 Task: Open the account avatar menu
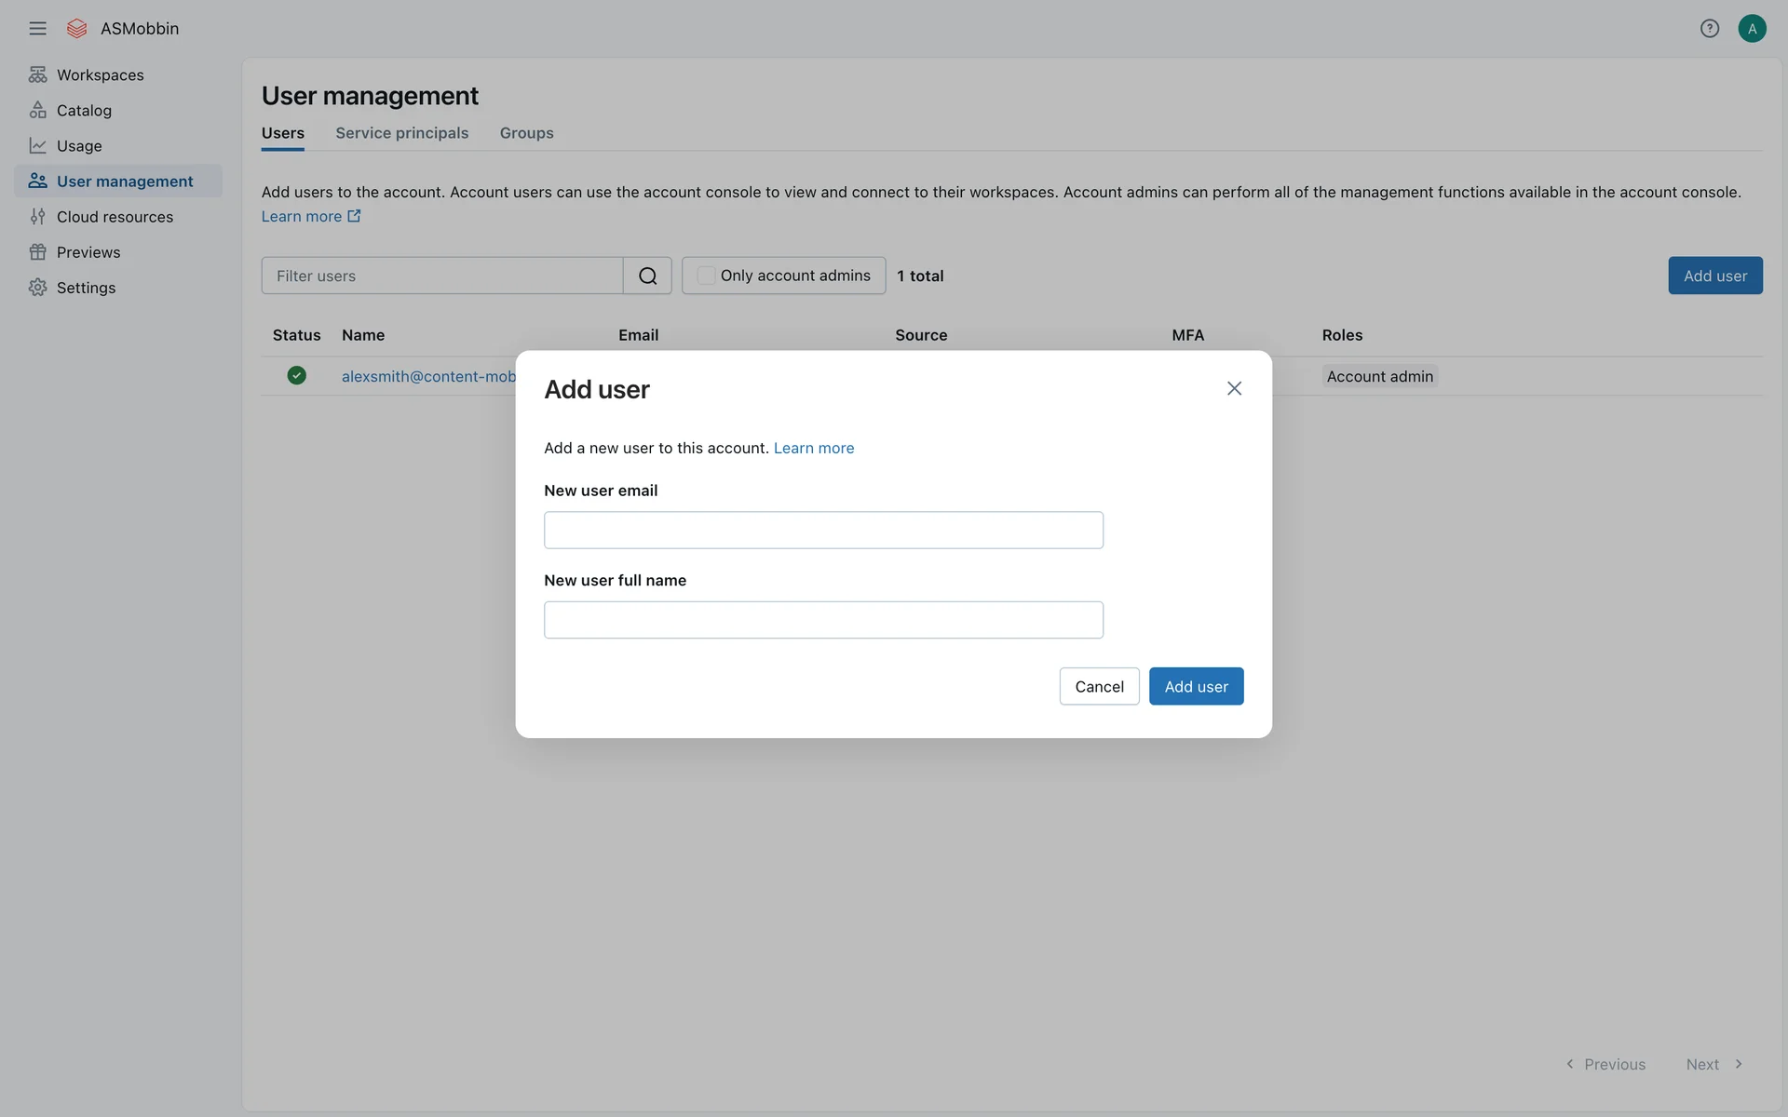click(x=1752, y=28)
